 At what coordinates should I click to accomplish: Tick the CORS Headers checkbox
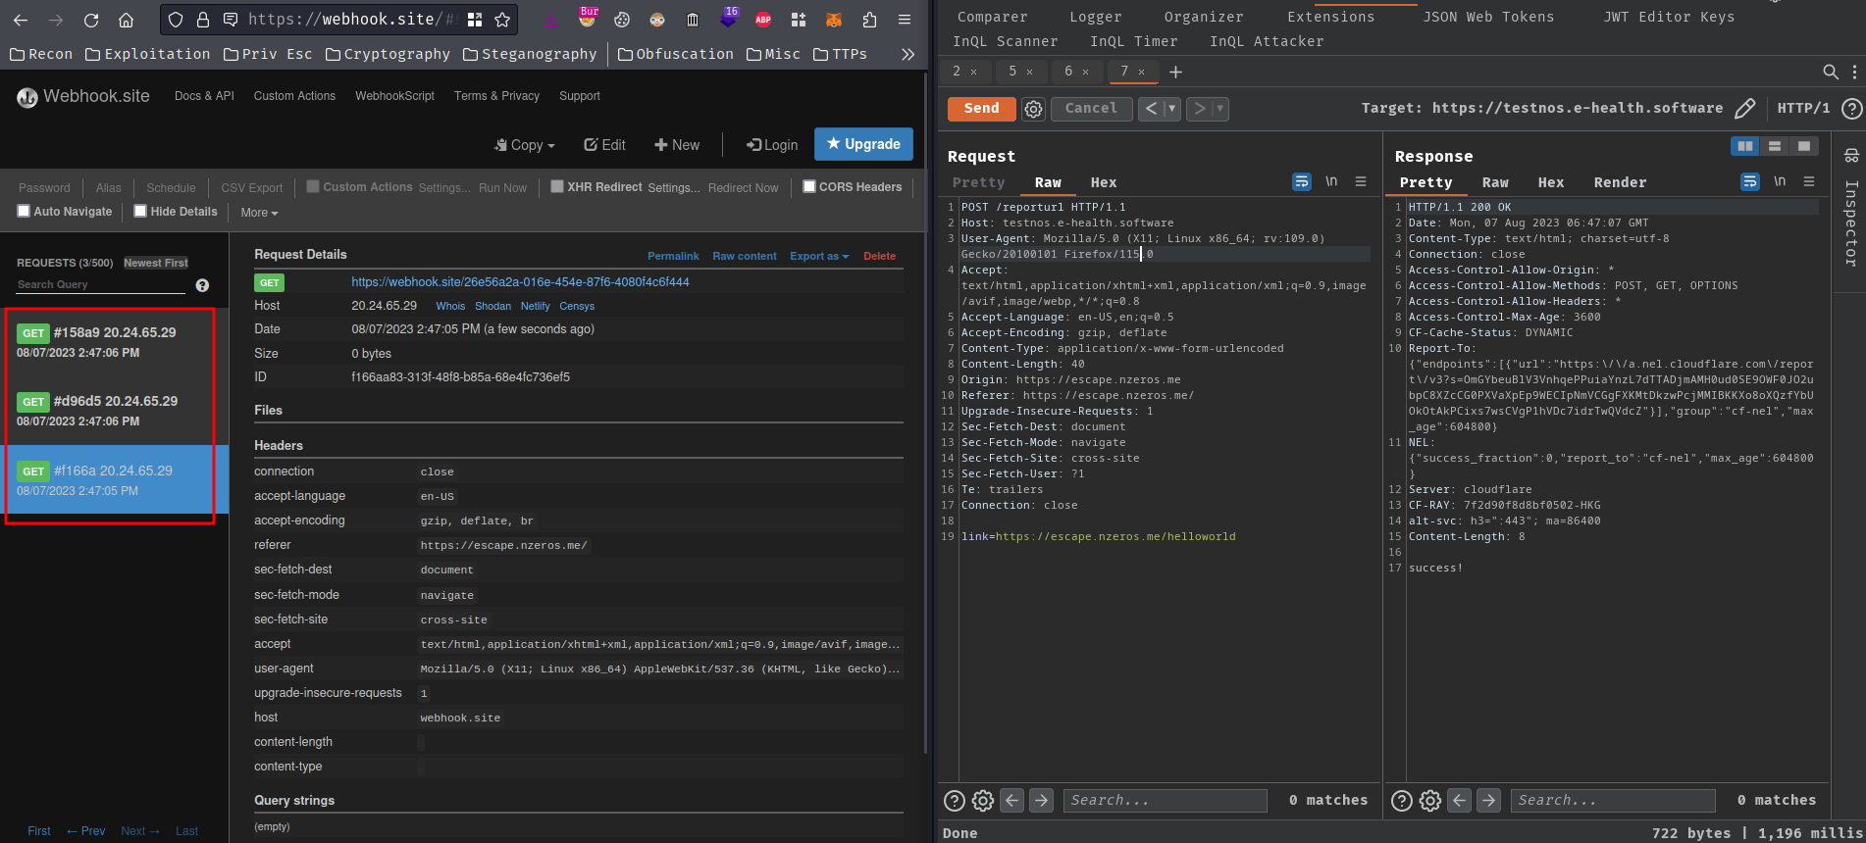[x=809, y=186]
